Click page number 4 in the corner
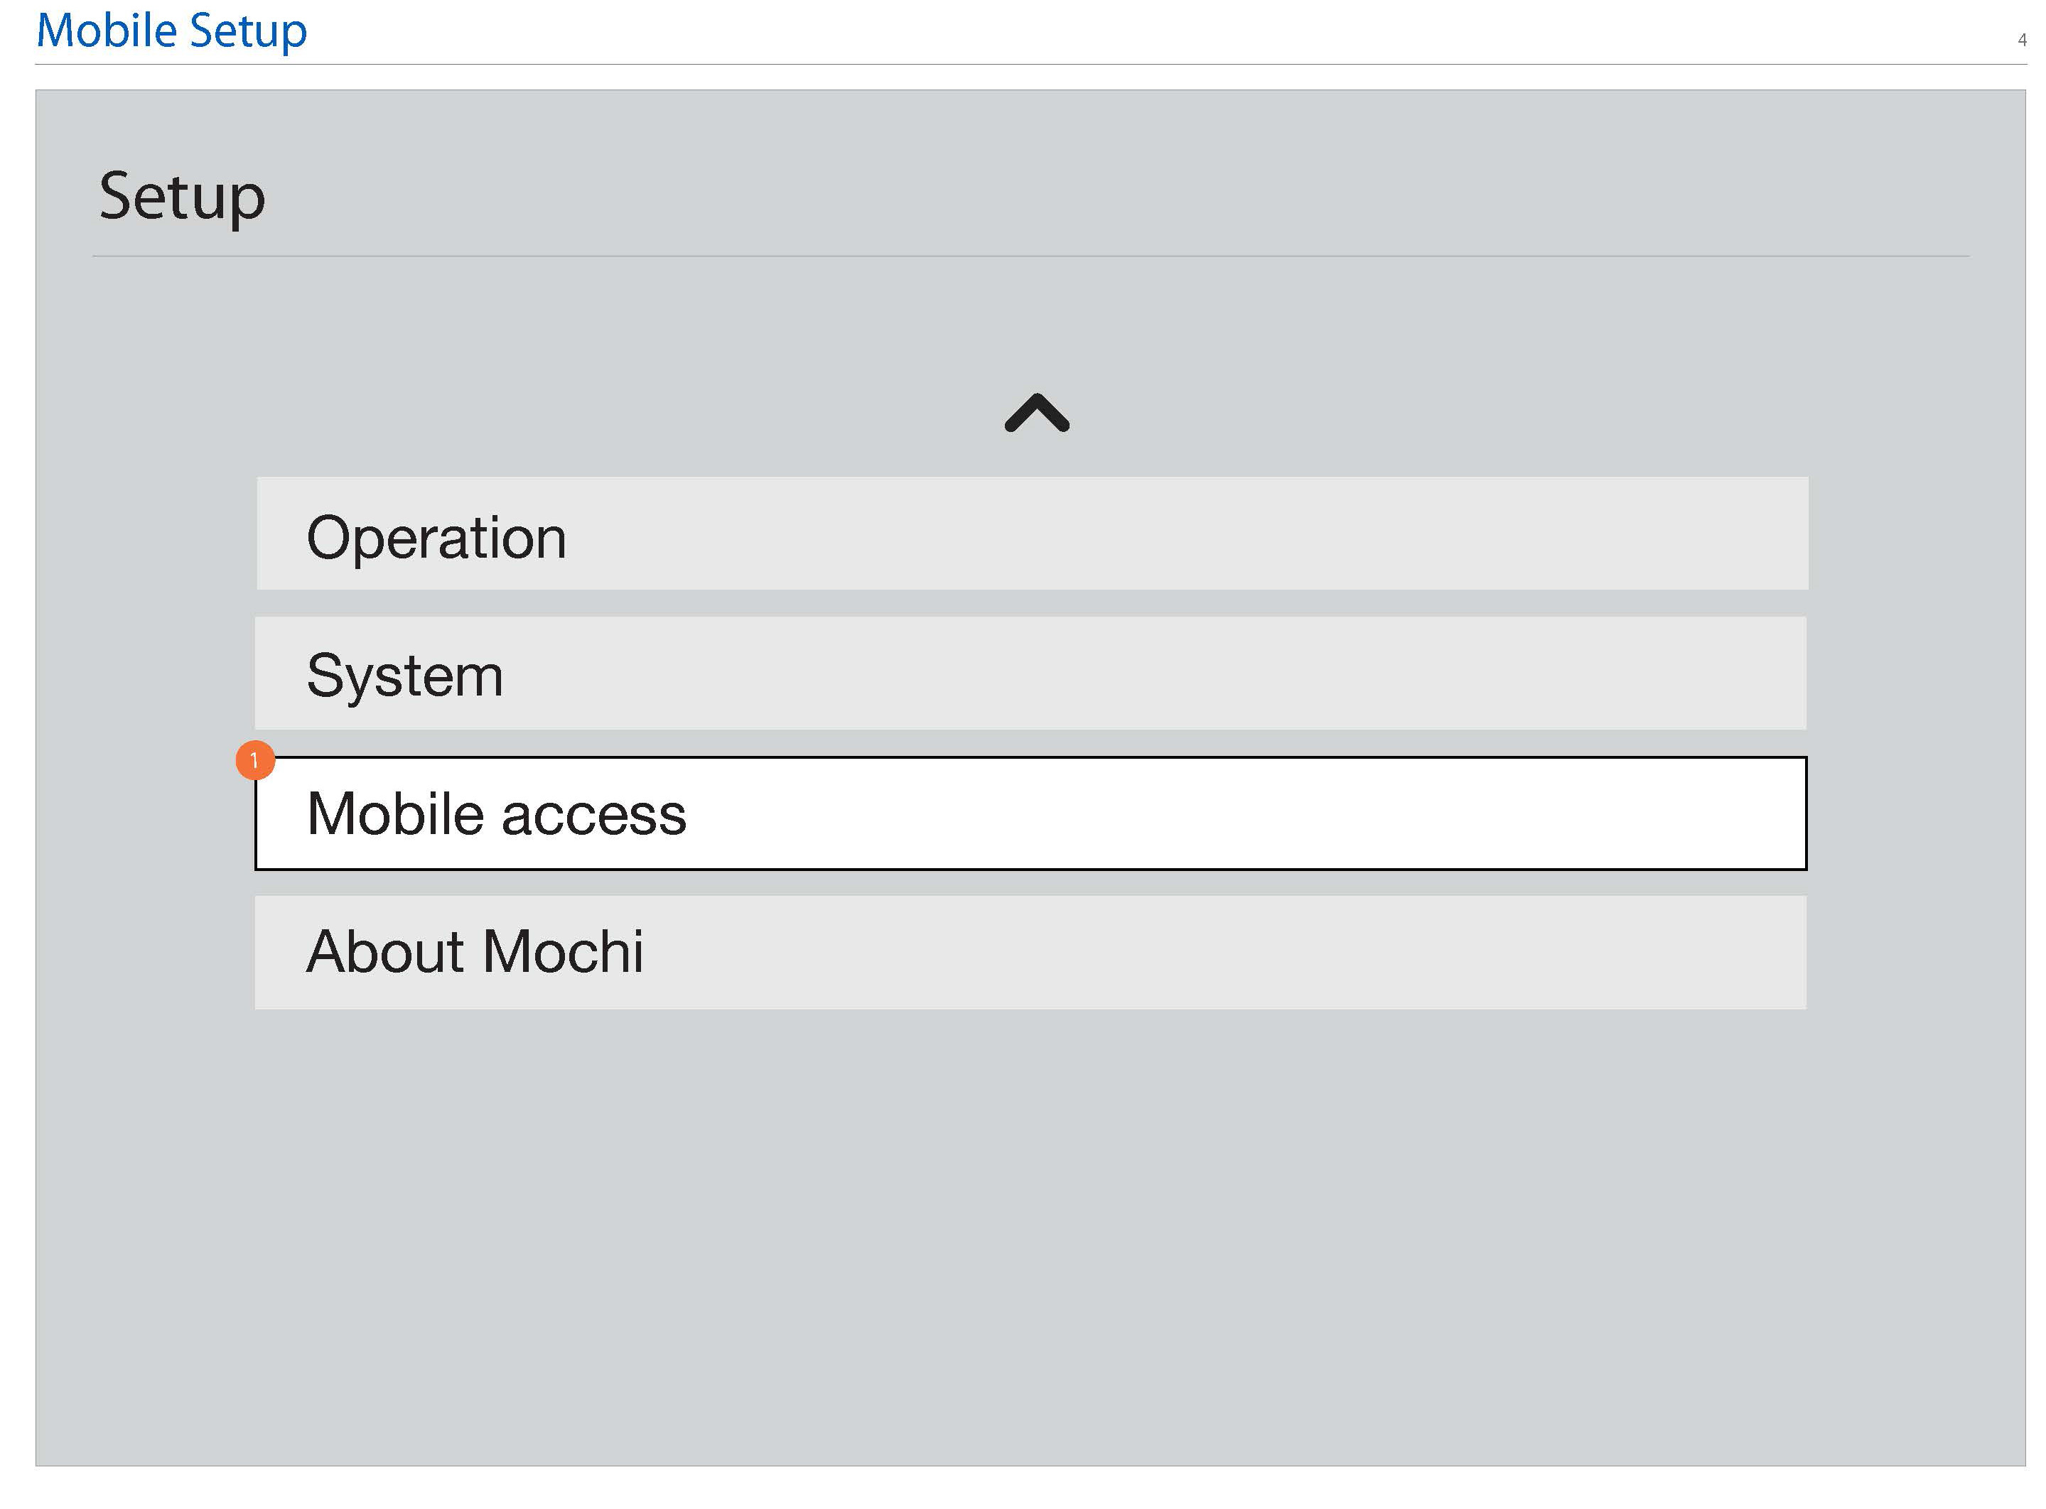This screenshot has width=2046, height=1509. (x=2023, y=40)
